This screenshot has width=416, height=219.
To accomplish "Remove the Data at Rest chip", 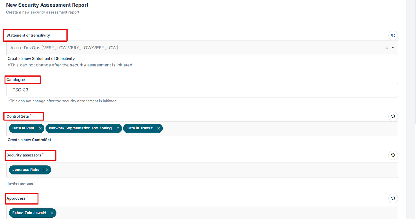I will tap(40, 128).
